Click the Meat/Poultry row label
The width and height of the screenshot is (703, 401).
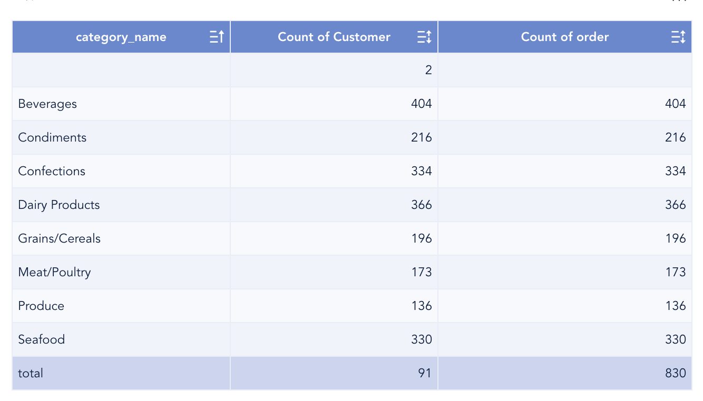pyautogui.click(x=54, y=272)
